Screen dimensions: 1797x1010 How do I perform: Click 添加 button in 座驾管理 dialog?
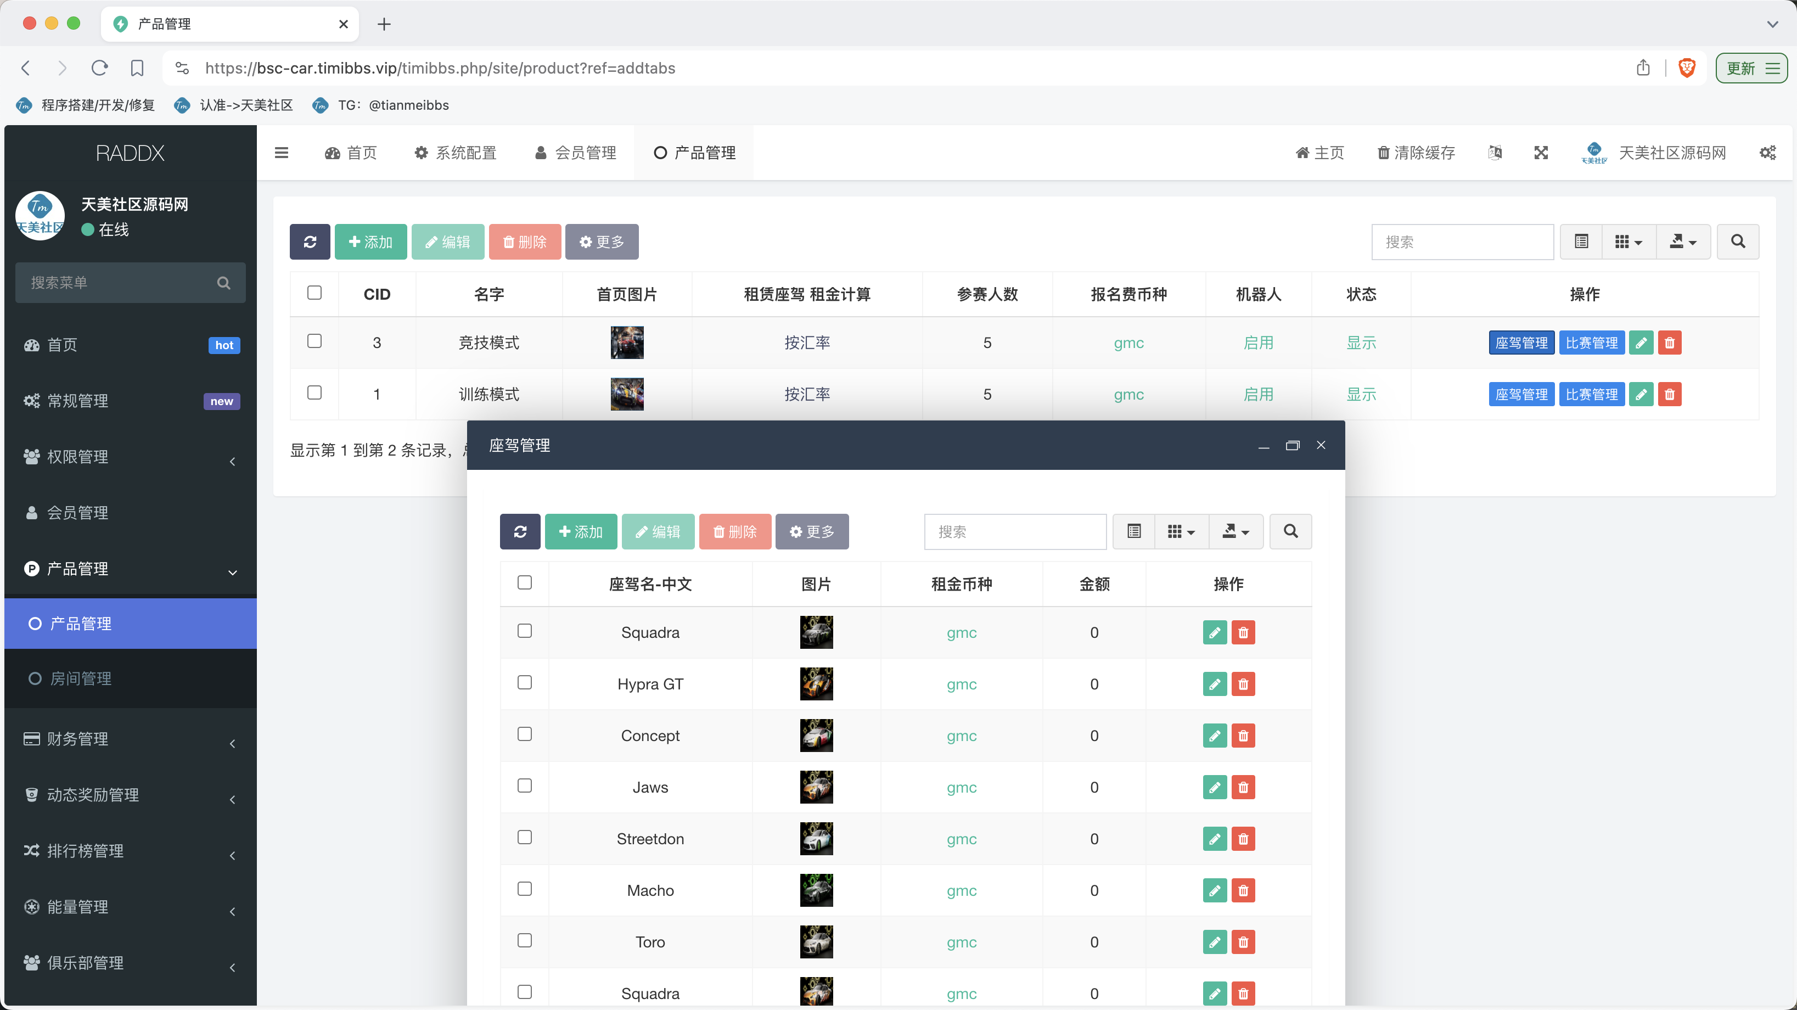click(580, 531)
